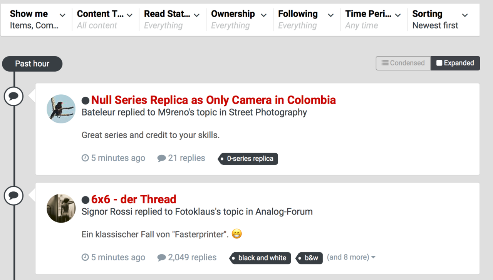Open the 6x6 - der Thread topic

(x=134, y=200)
